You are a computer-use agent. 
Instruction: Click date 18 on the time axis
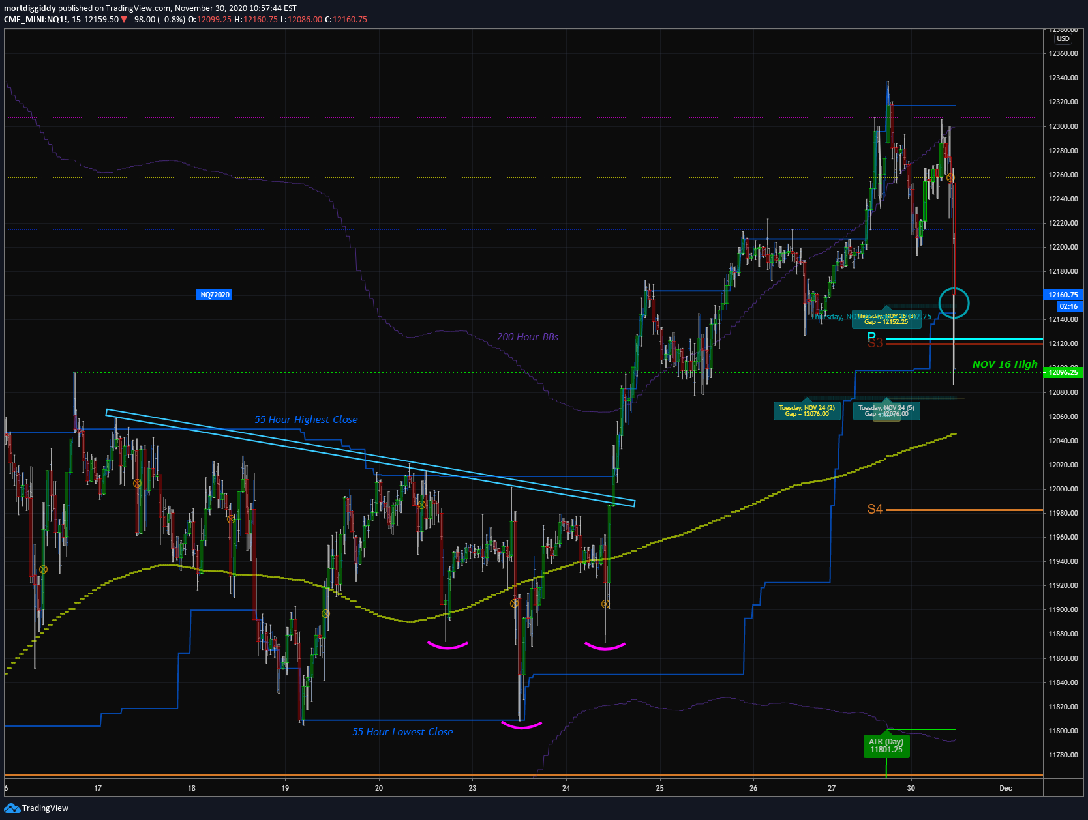tap(192, 788)
